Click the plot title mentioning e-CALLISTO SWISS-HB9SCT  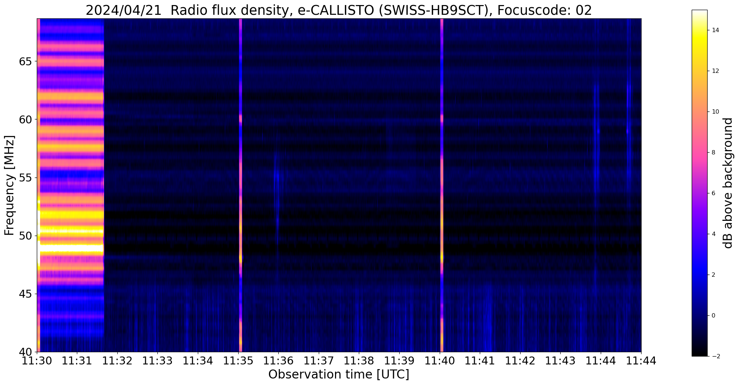coord(339,10)
